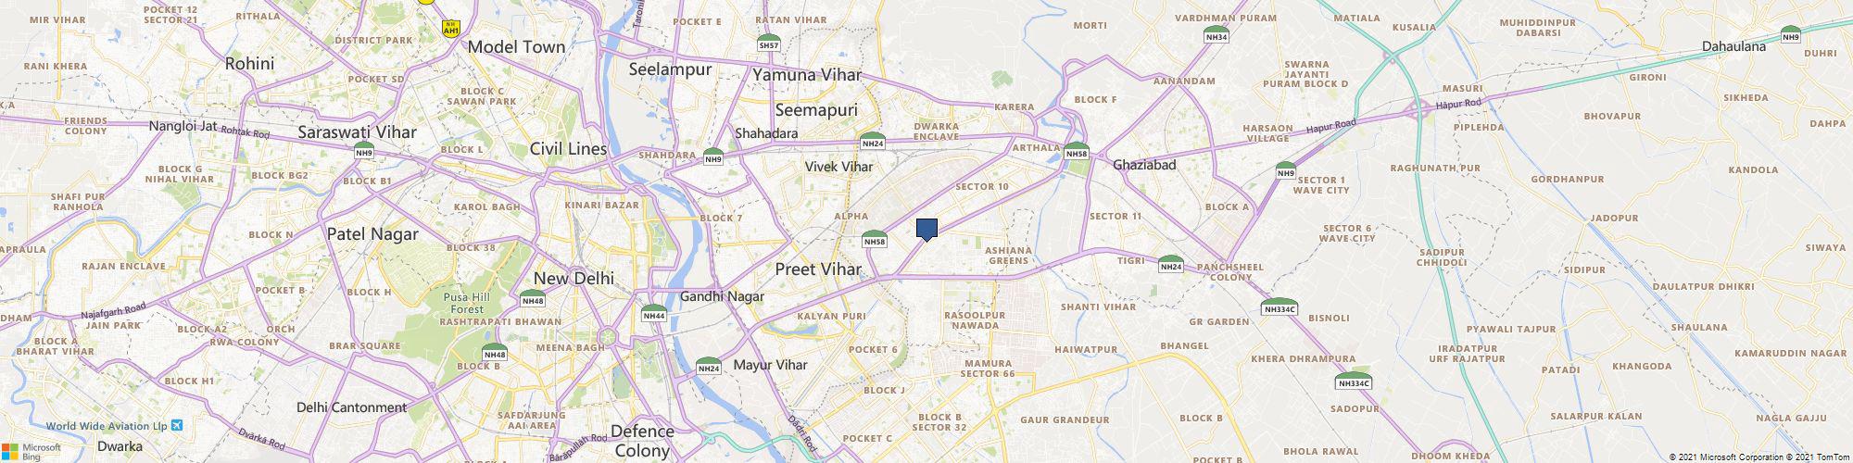Image resolution: width=1853 pixels, height=463 pixels.
Task: Select the NH34 highway shield
Action: click(1216, 34)
